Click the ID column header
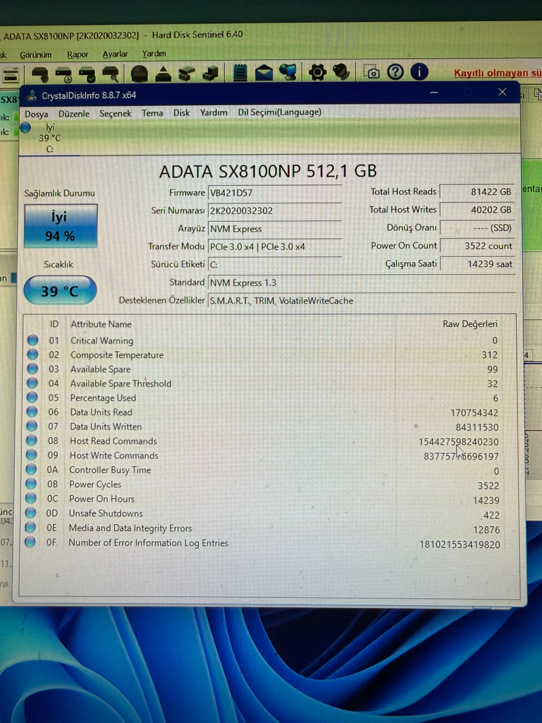This screenshot has width=542, height=723. coord(54,324)
